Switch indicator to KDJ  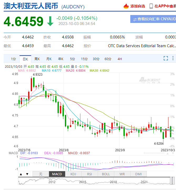click(73, 174)
